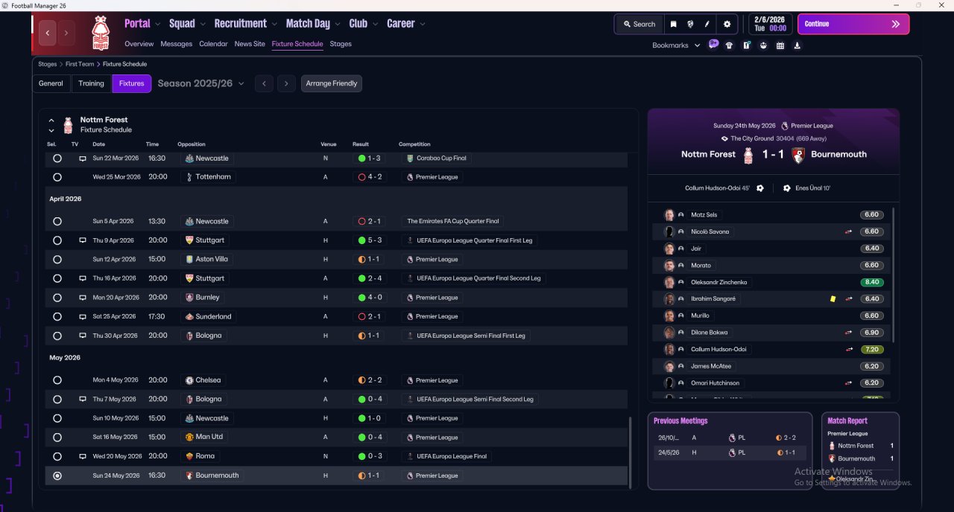
Task: Click the 2/6/2026 date and time box
Action: click(770, 24)
